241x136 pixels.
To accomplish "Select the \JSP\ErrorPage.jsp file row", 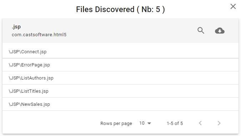I will (x=121, y=65).
